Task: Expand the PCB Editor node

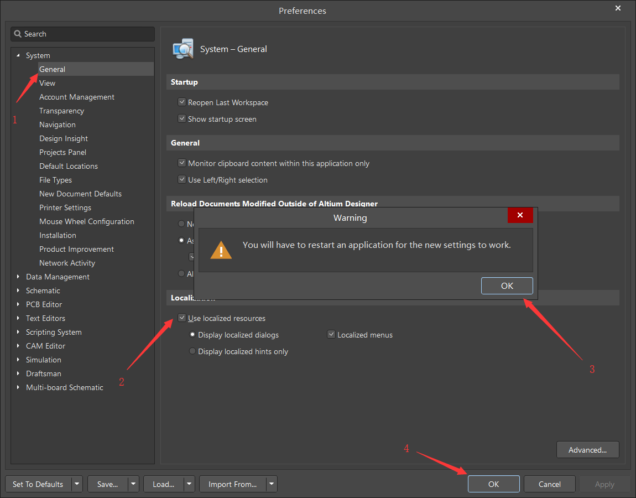Action: point(18,304)
